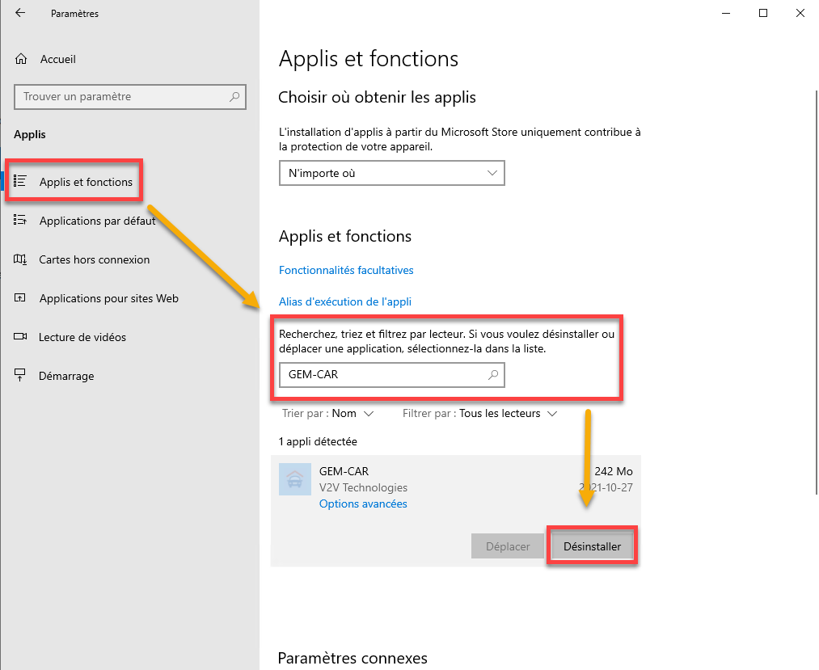Expand the Trier par Nom dropdown
Viewport: 819px width, 670px height.
tap(328, 414)
